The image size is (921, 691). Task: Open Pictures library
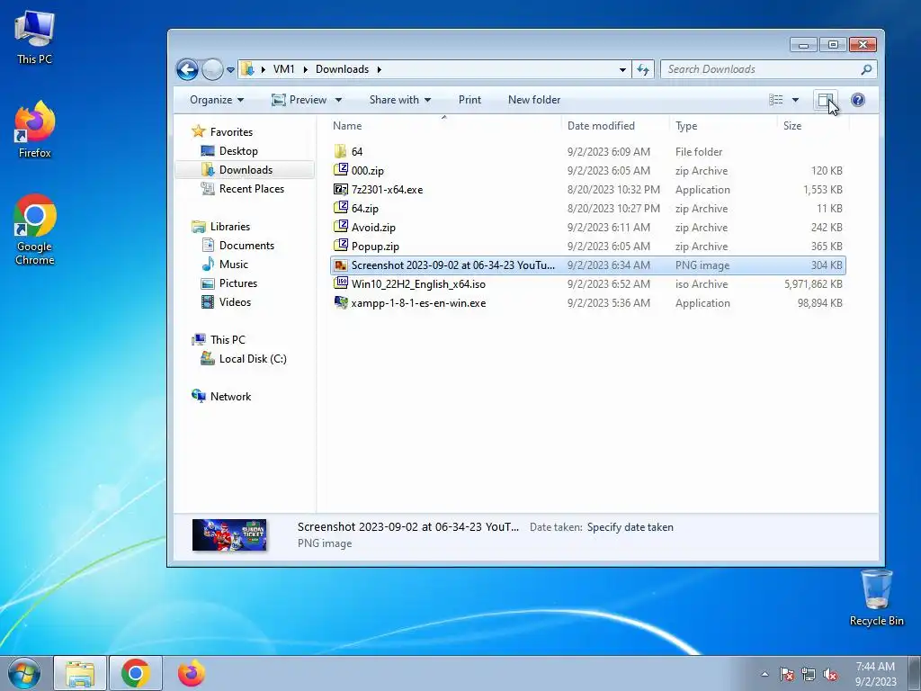237,283
